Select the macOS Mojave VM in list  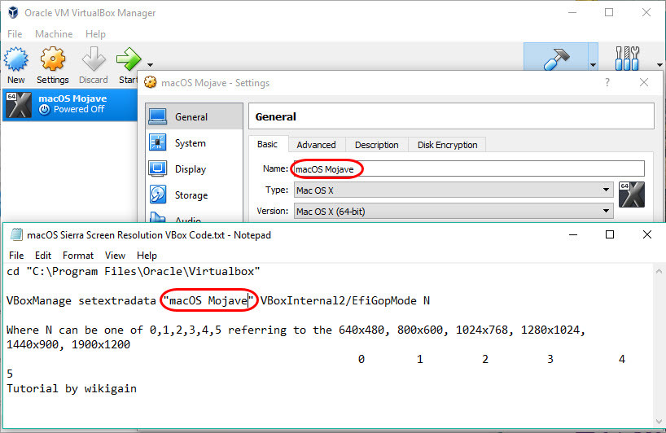click(x=70, y=104)
